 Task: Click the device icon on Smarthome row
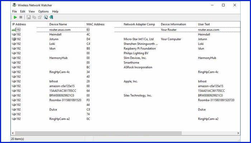pos(14,63)
